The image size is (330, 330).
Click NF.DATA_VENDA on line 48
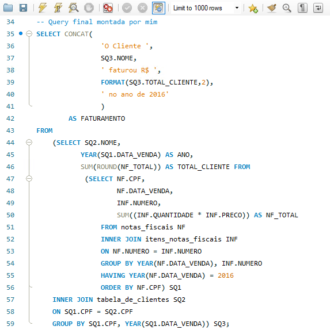(143, 191)
